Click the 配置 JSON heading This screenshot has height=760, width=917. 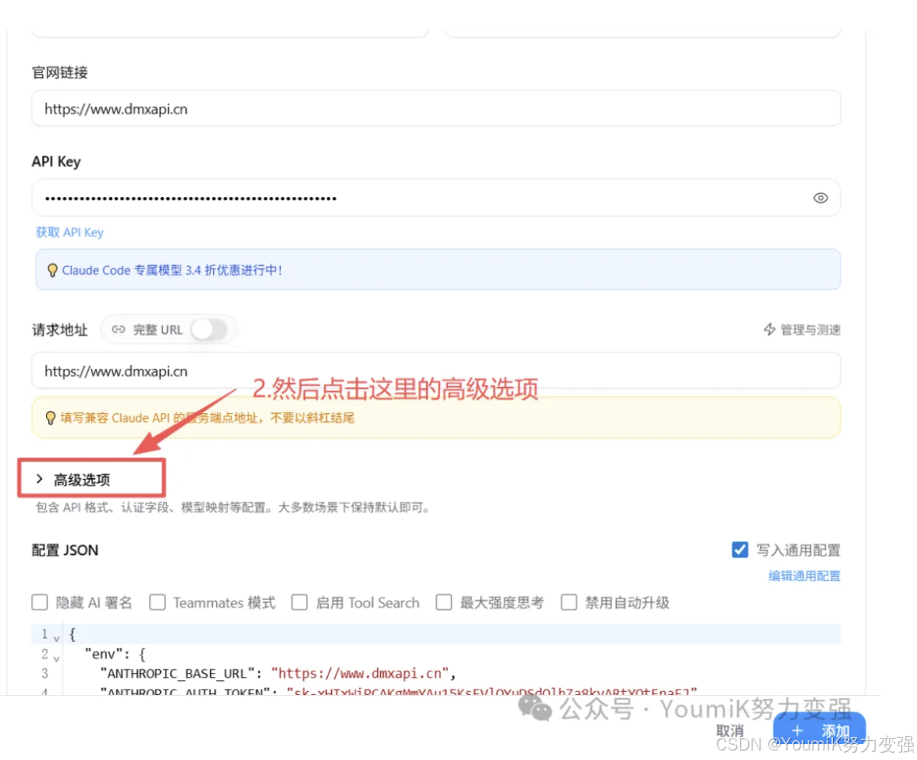click(65, 550)
